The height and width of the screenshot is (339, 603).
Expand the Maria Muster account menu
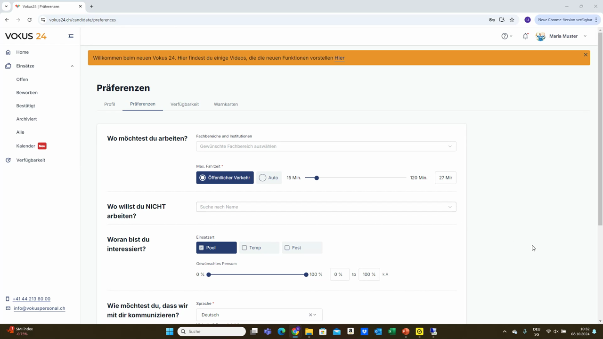585,36
